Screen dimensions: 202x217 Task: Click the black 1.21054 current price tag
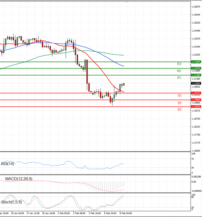(196, 83)
